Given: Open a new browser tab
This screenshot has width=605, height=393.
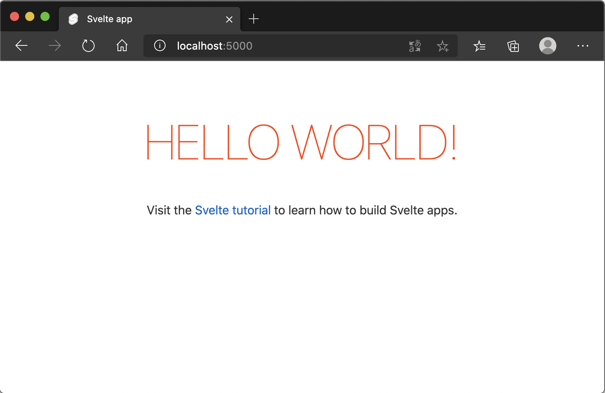Looking at the screenshot, I should [x=254, y=19].
